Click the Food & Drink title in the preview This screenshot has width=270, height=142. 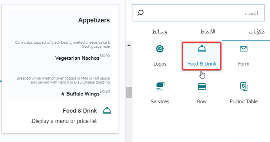[80, 111]
